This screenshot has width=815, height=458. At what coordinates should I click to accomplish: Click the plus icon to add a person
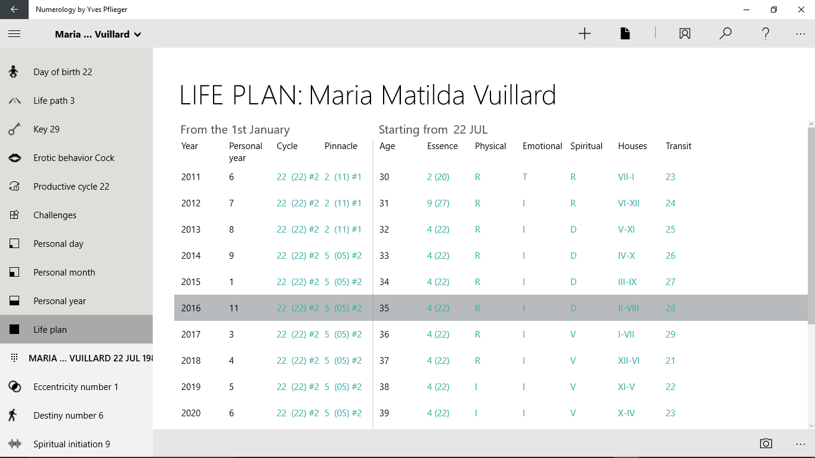pos(585,34)
